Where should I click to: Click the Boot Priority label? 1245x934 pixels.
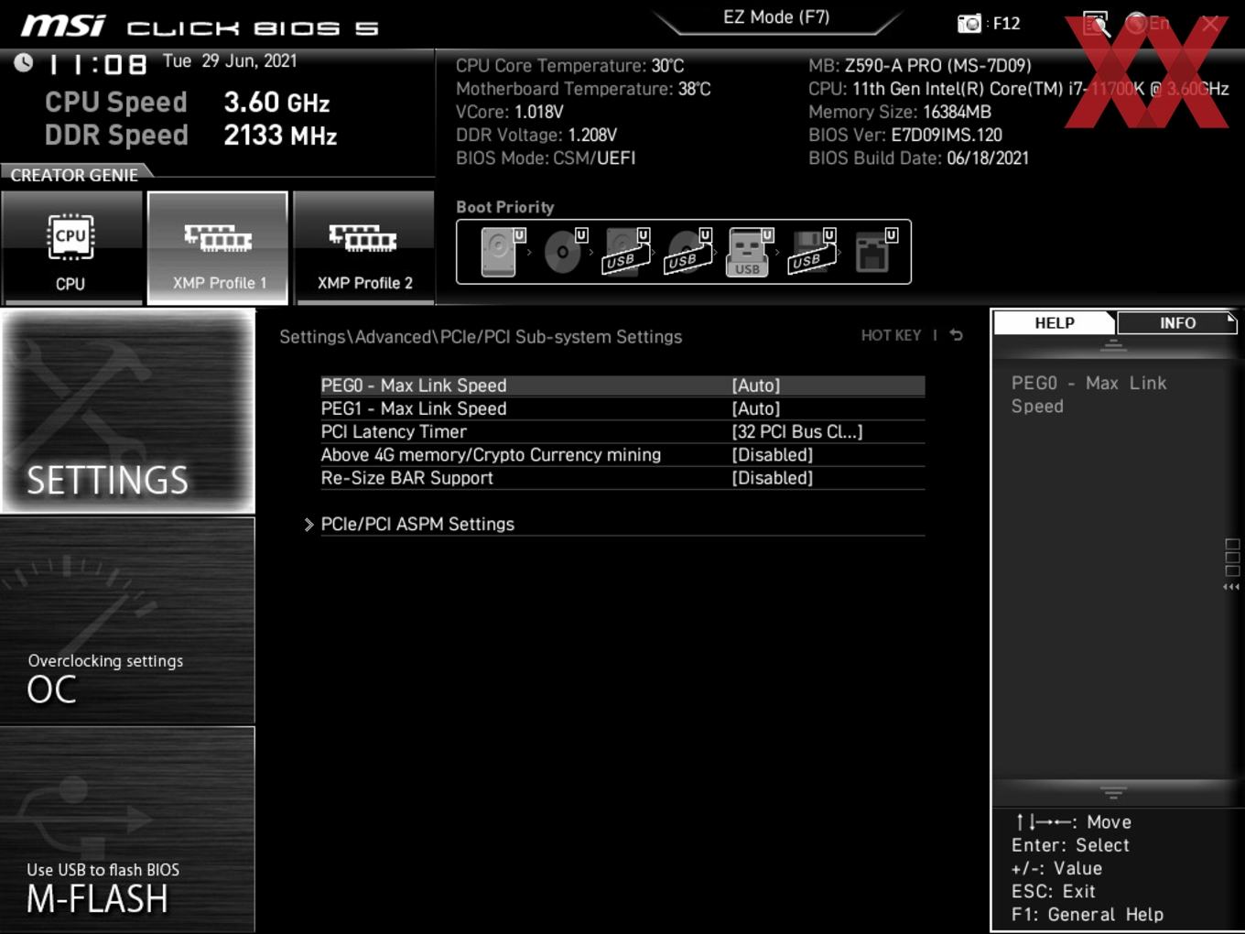[x=505, y=207]
